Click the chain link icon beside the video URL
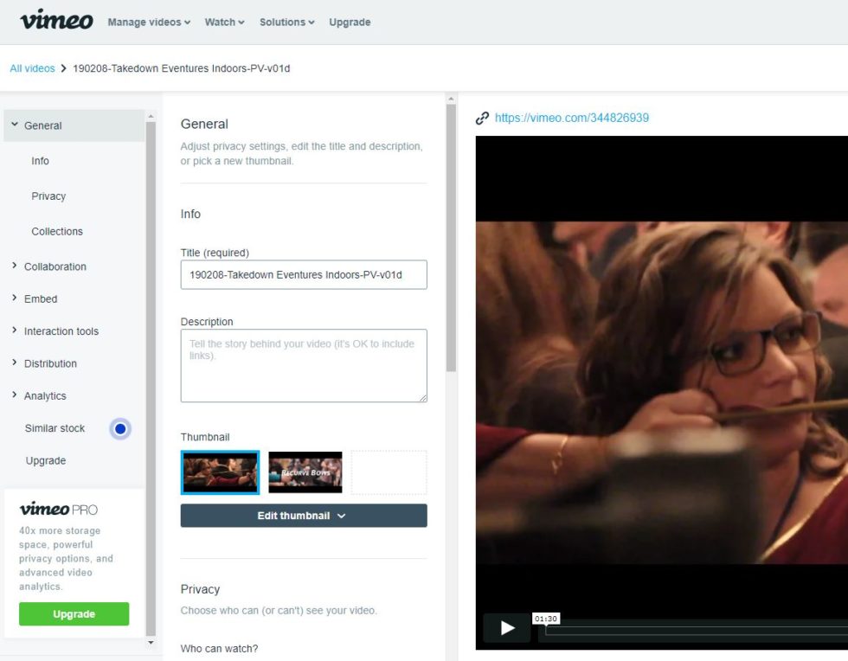 [482, 118]
